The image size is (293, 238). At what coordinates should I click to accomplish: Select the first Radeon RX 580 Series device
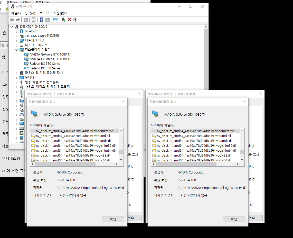coord(45,64)
